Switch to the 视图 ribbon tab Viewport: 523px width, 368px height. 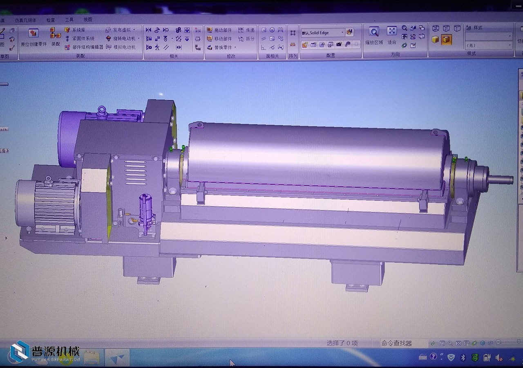[88, 20]
